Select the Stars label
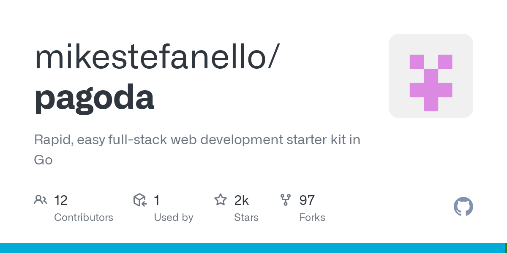The image size is (507, 253). click(246, 218)
